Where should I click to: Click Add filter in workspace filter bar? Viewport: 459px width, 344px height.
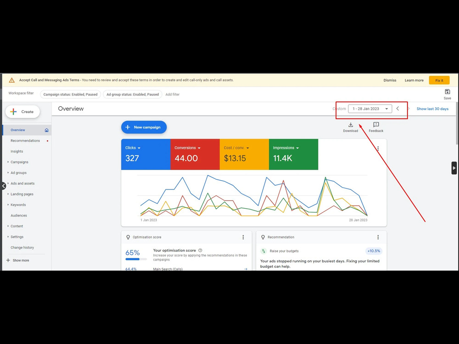coord(173,94)
